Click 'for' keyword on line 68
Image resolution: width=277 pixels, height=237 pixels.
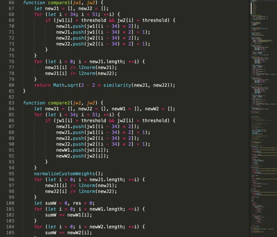(x=38, y=14)
